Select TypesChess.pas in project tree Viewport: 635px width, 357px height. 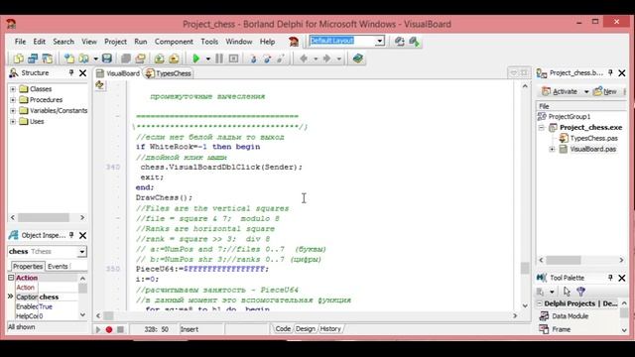593,139
